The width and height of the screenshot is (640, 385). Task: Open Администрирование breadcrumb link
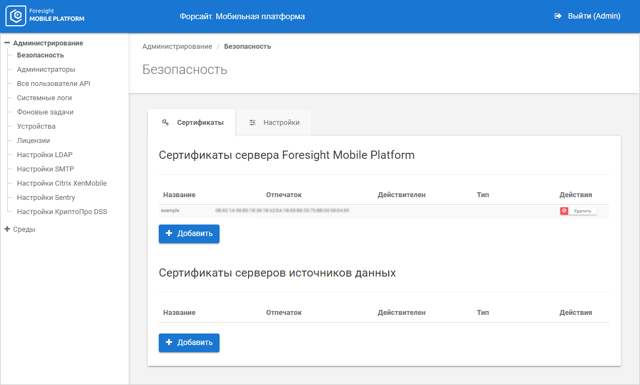[x=177, y=47]
